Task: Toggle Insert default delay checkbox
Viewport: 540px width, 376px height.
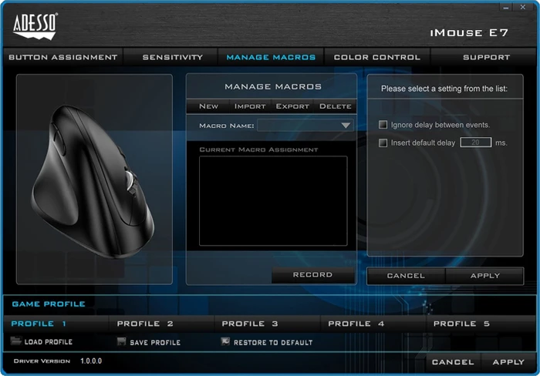Action: [383, 143]
